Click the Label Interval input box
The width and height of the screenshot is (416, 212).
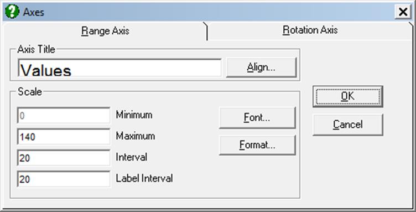point(64,179)
